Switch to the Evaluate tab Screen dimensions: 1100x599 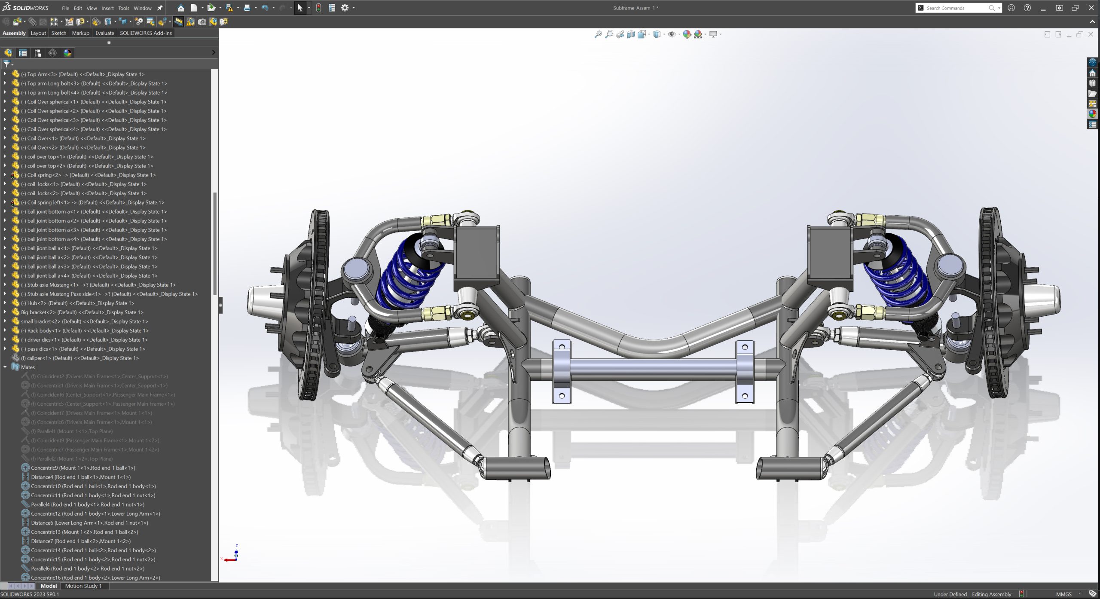(104, 33)
